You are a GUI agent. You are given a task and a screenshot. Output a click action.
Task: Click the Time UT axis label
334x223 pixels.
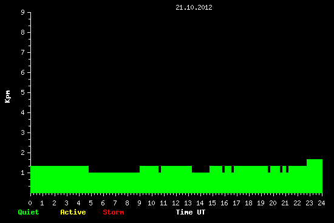[191, 212]
